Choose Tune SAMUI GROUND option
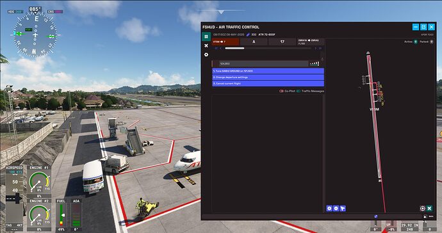The height and width of the screenshot is (233, 442). point(268,71)
